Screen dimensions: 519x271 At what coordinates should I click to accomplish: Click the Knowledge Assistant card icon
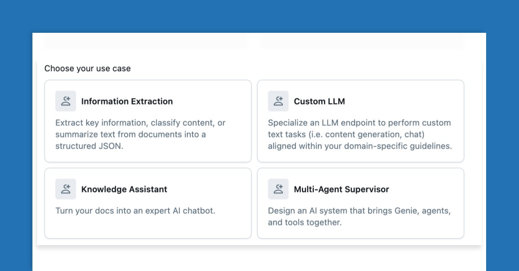coord(66,189)
